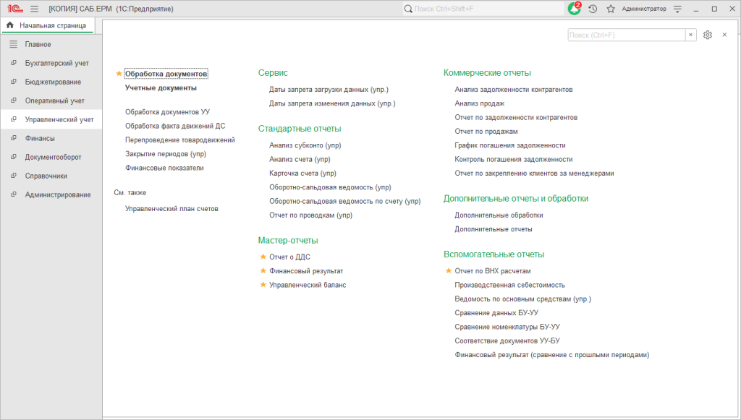Close the functions panel with x
The width and height of the screenshot is (741, 420).
tap(724, 35)
